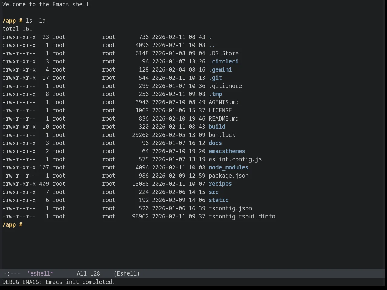This screenshot has height=290, width=387.
Task: Select the .git directory entry
Action: tap(215, 78)
